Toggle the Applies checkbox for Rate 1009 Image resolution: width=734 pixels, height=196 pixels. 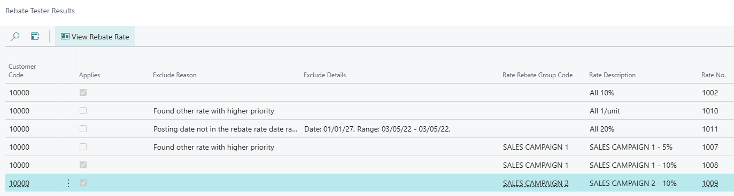pos(83,183)
